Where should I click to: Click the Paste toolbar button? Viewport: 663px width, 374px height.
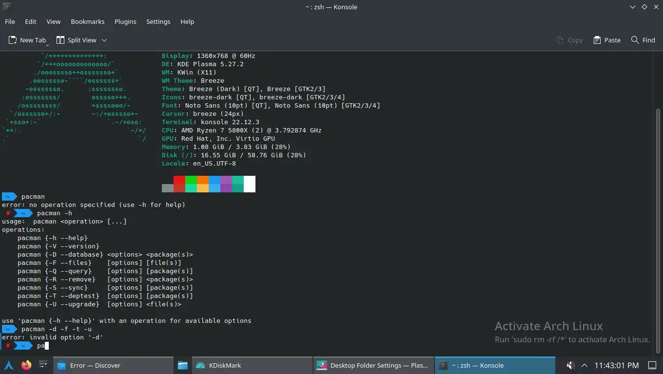tap(607, 40)
